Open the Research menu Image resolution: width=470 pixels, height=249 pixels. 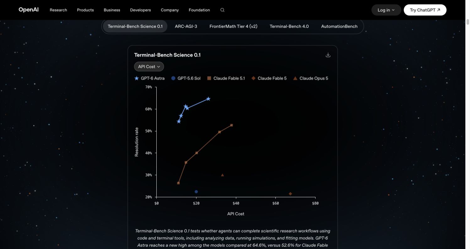58,10
